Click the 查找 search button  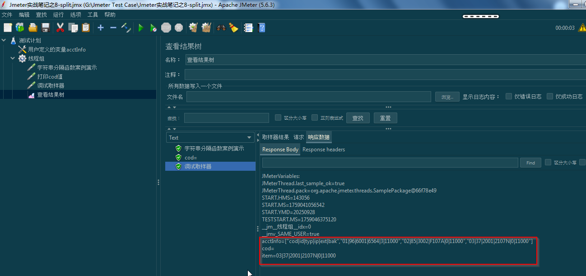click(x=358, y=118)
